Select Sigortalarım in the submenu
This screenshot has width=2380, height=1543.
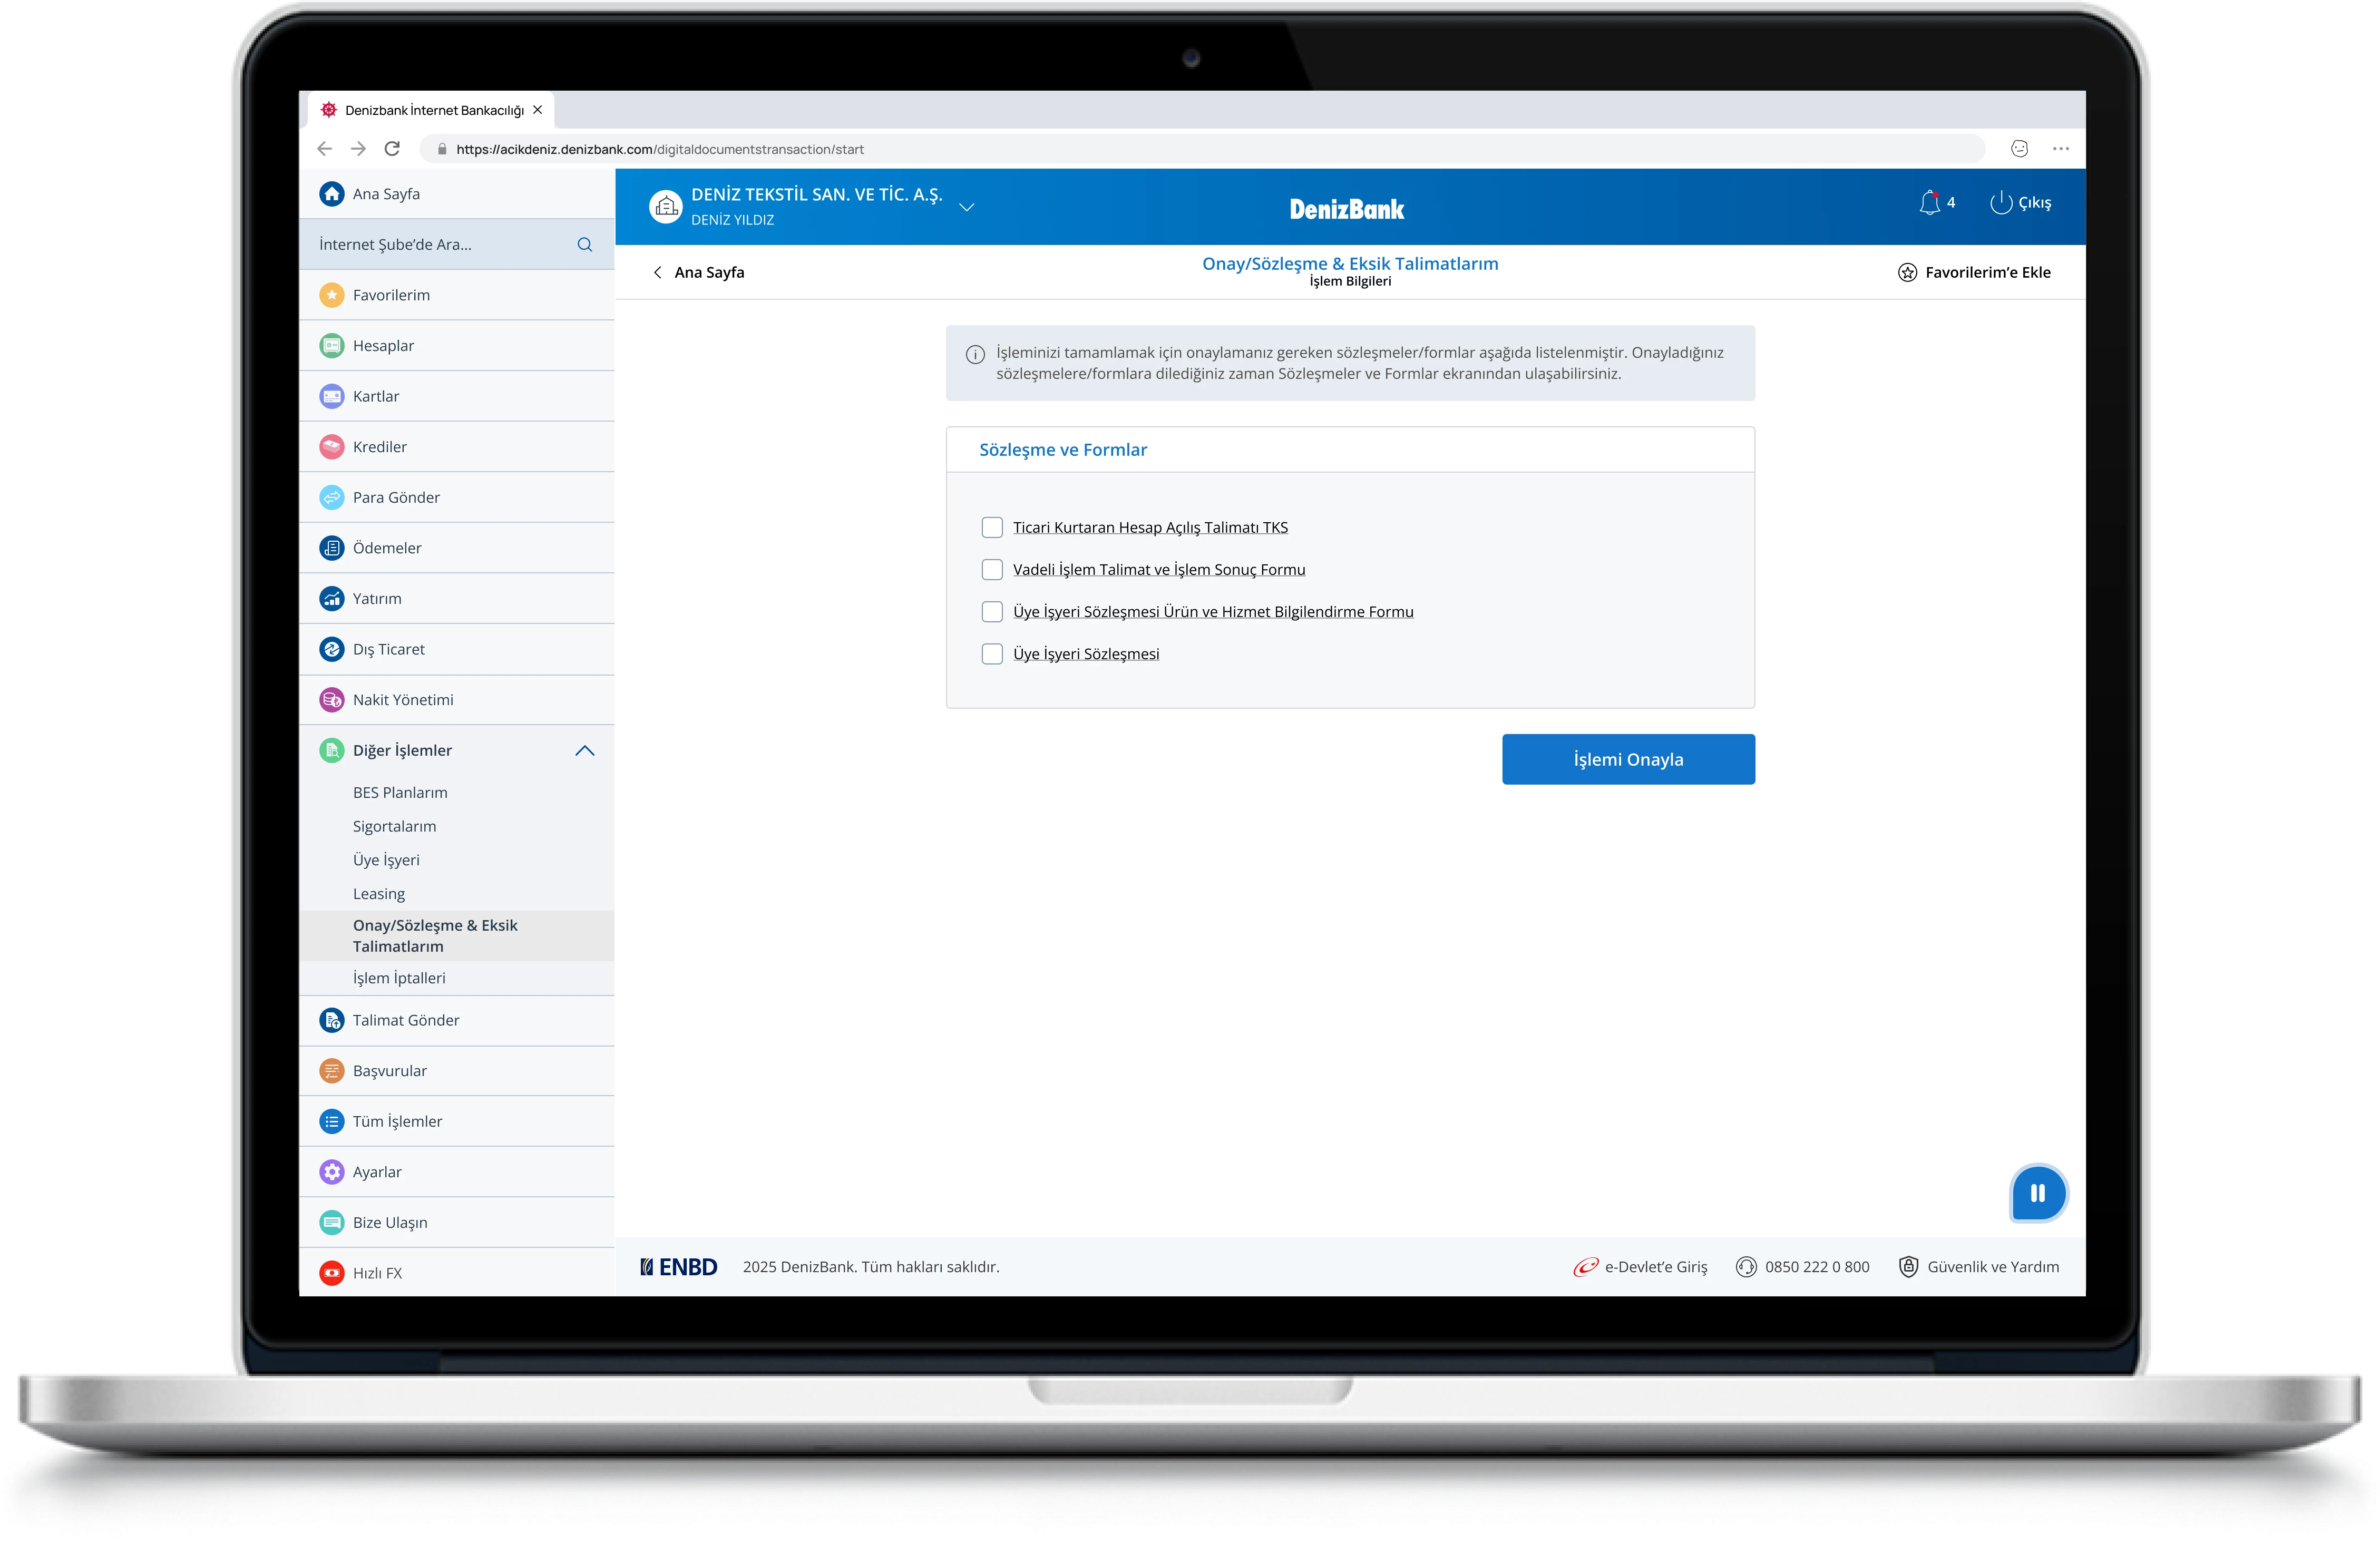[394, 827]
